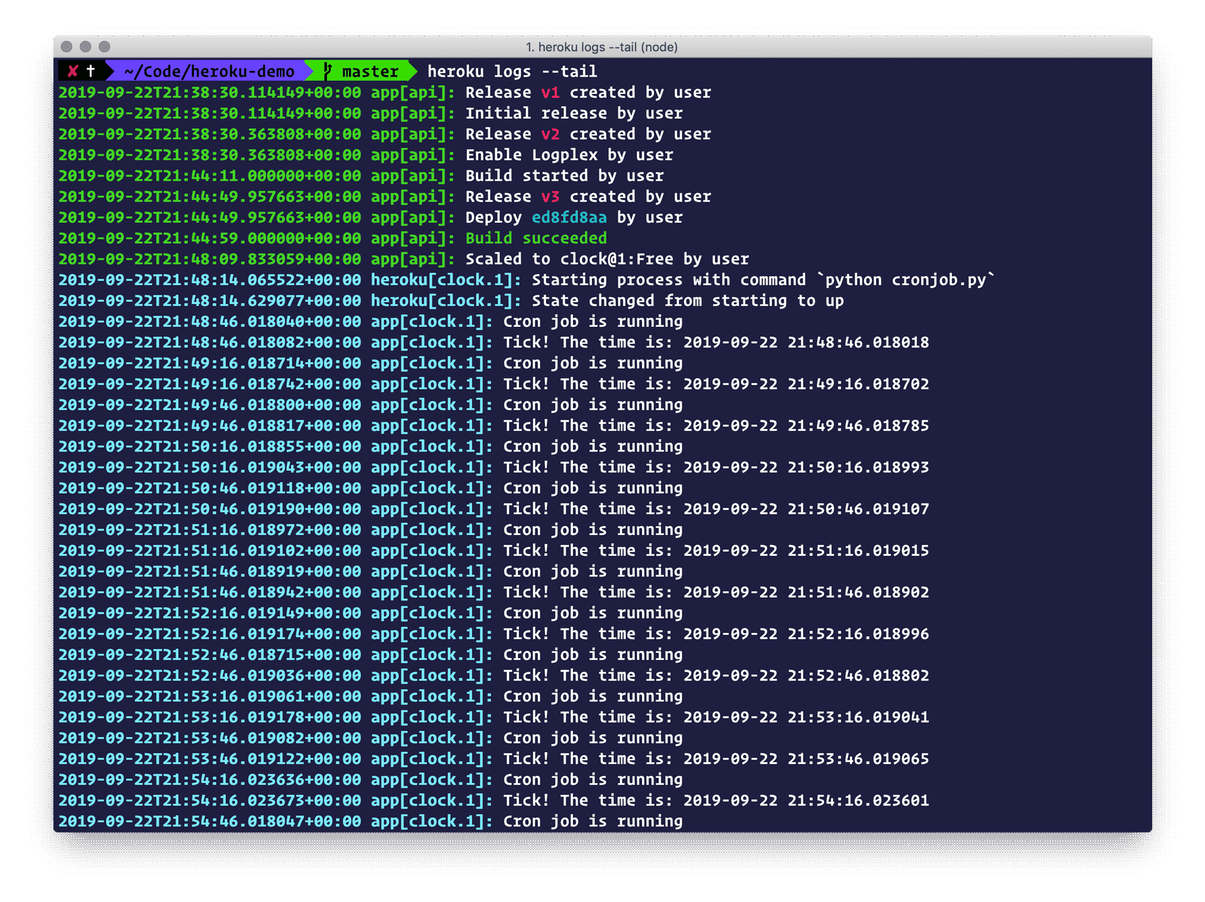Click timestamp 2019-09-22T21:38:30.363808 on Release v2 line

point(210,134)
